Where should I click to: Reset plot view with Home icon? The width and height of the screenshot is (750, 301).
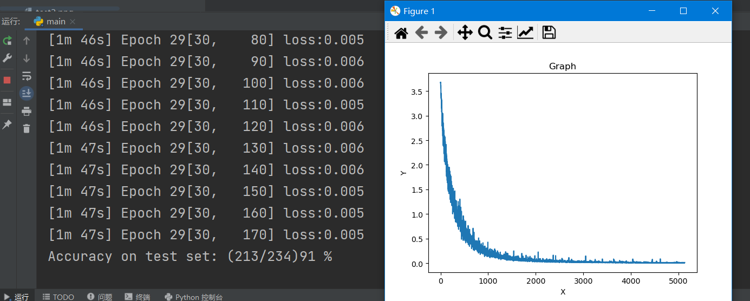(x=401, y=33)
